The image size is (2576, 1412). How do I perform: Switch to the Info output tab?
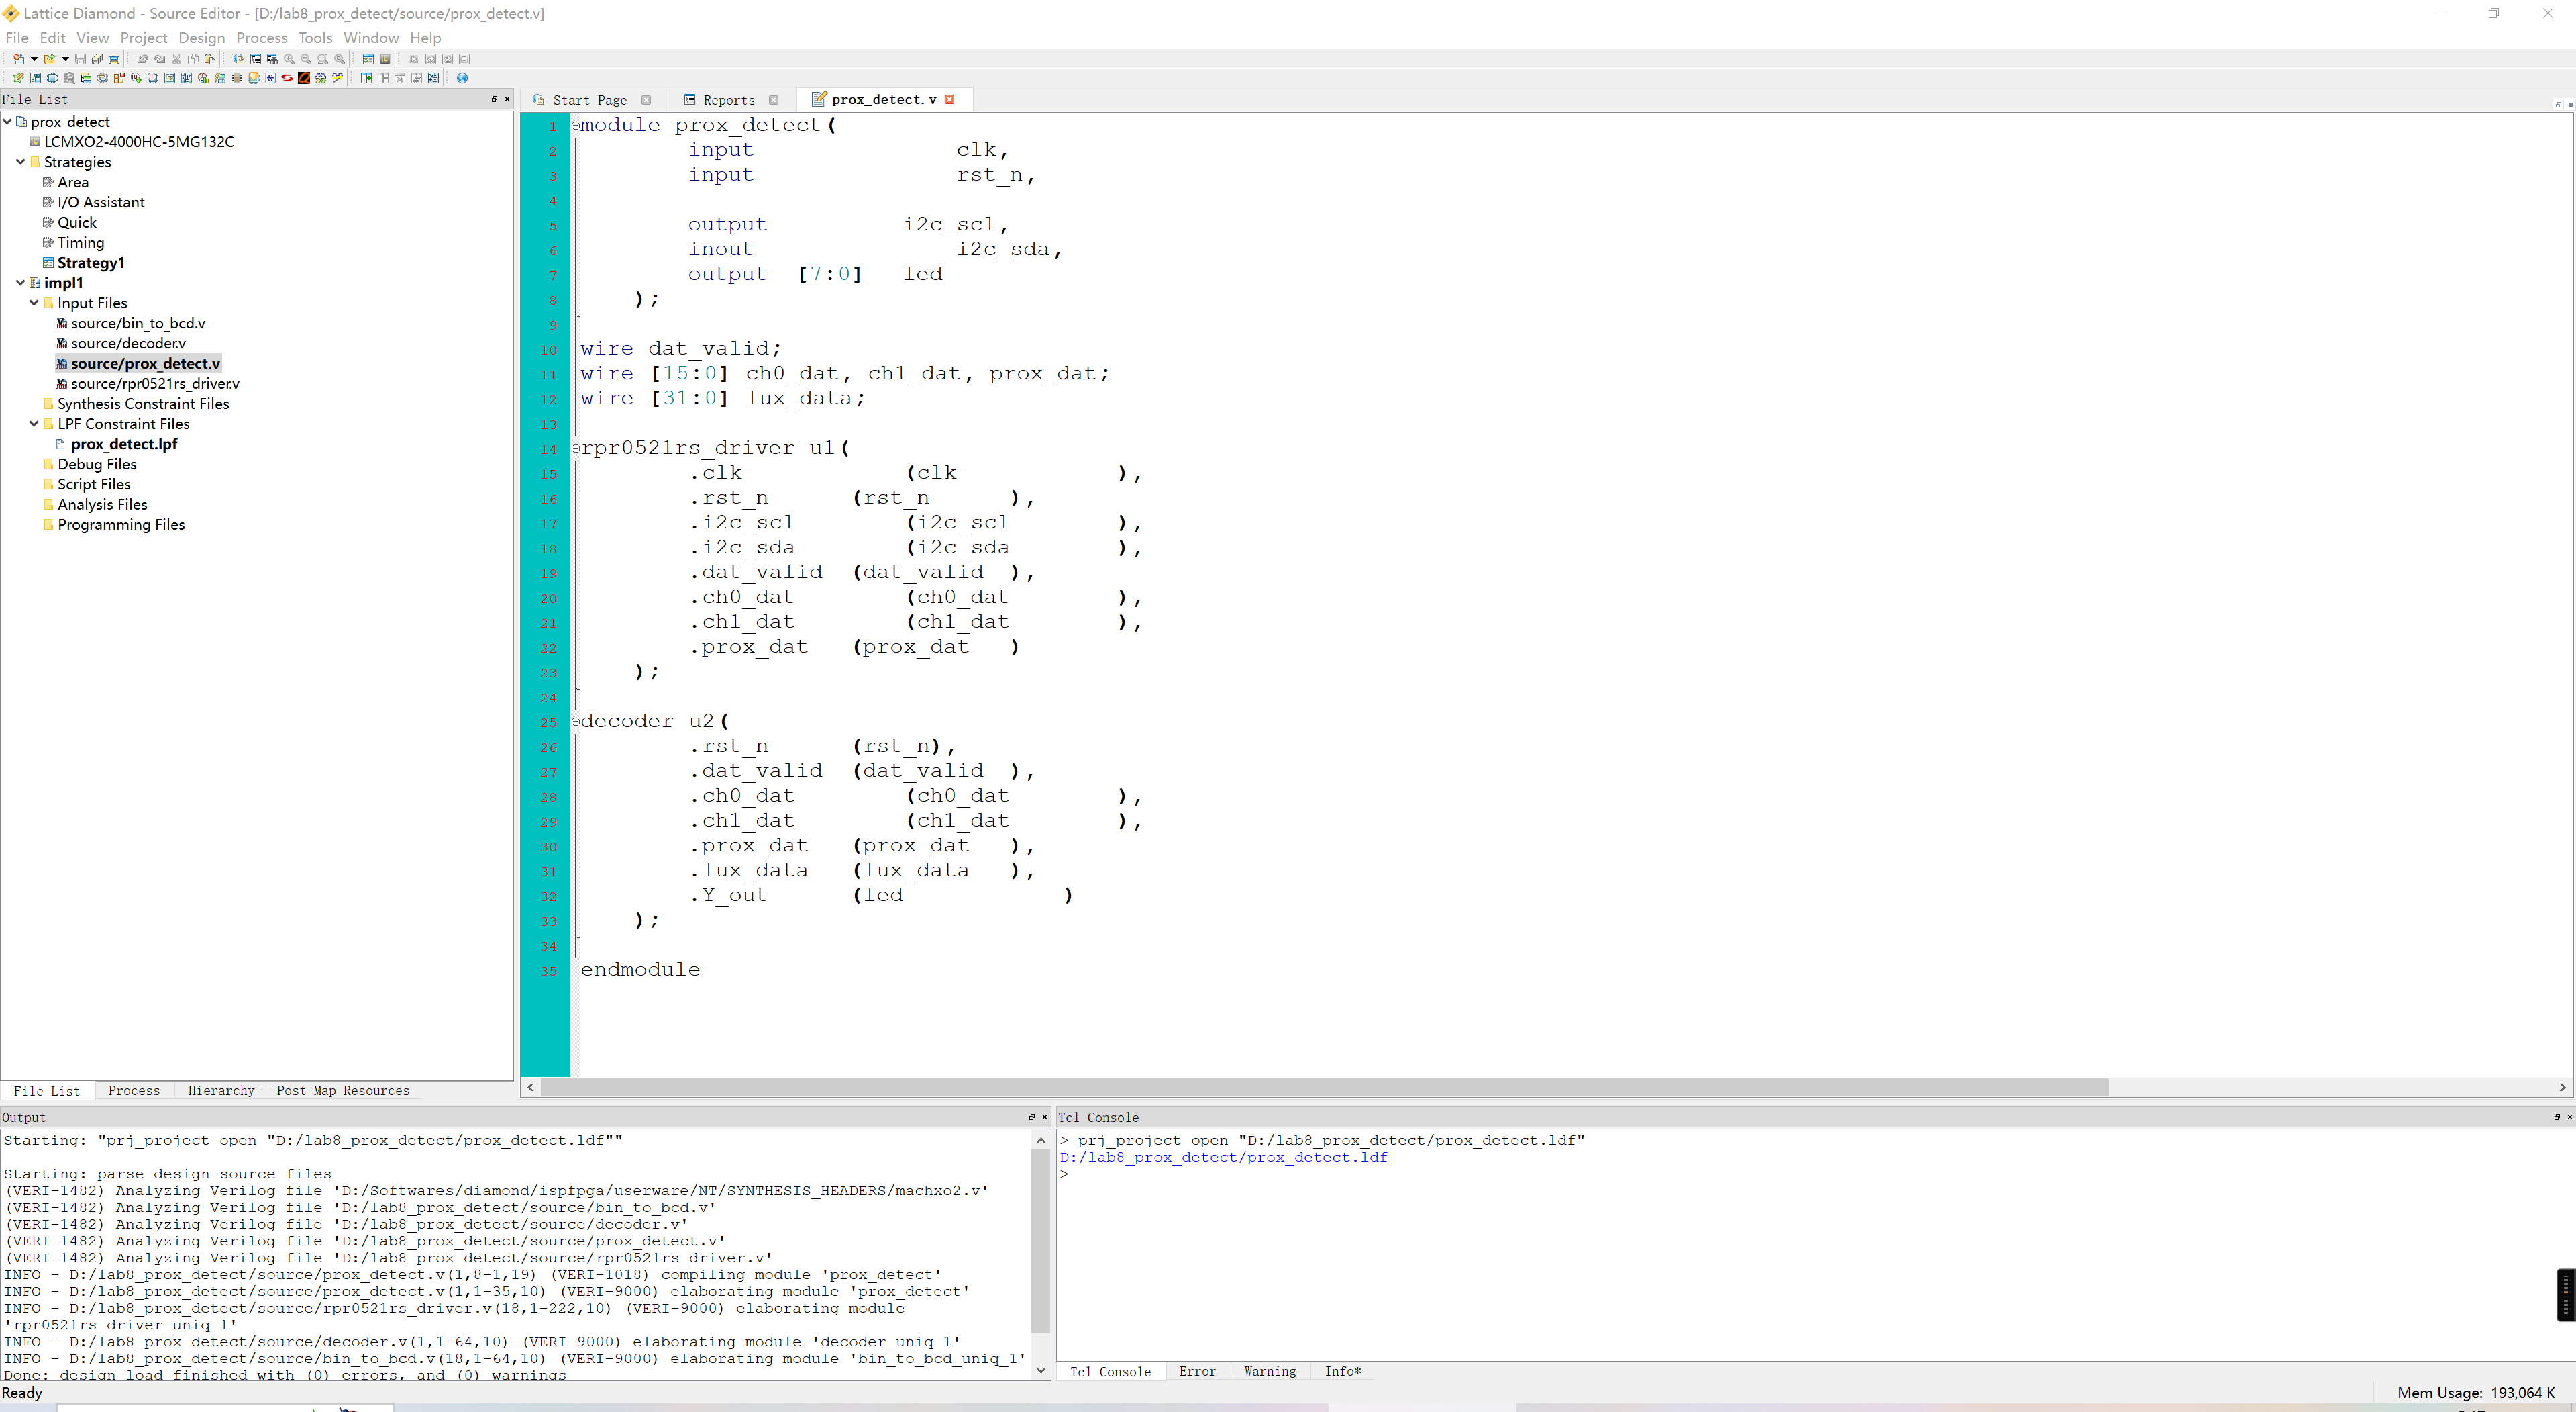[x=1343, y=1371]
